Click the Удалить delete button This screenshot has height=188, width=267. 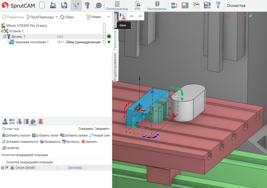(89, 141)
